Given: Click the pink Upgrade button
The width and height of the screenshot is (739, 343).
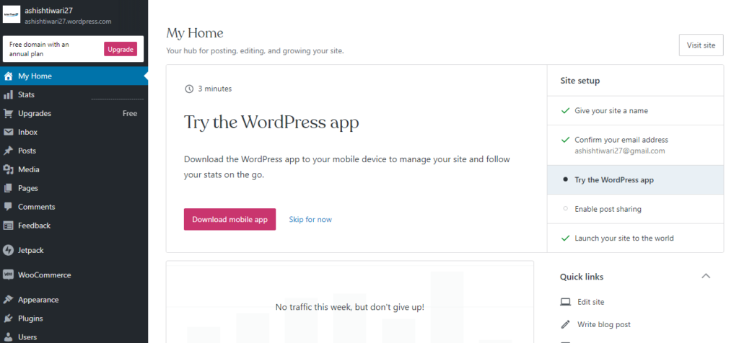Looking at the screenshot, I should point(121,49).
